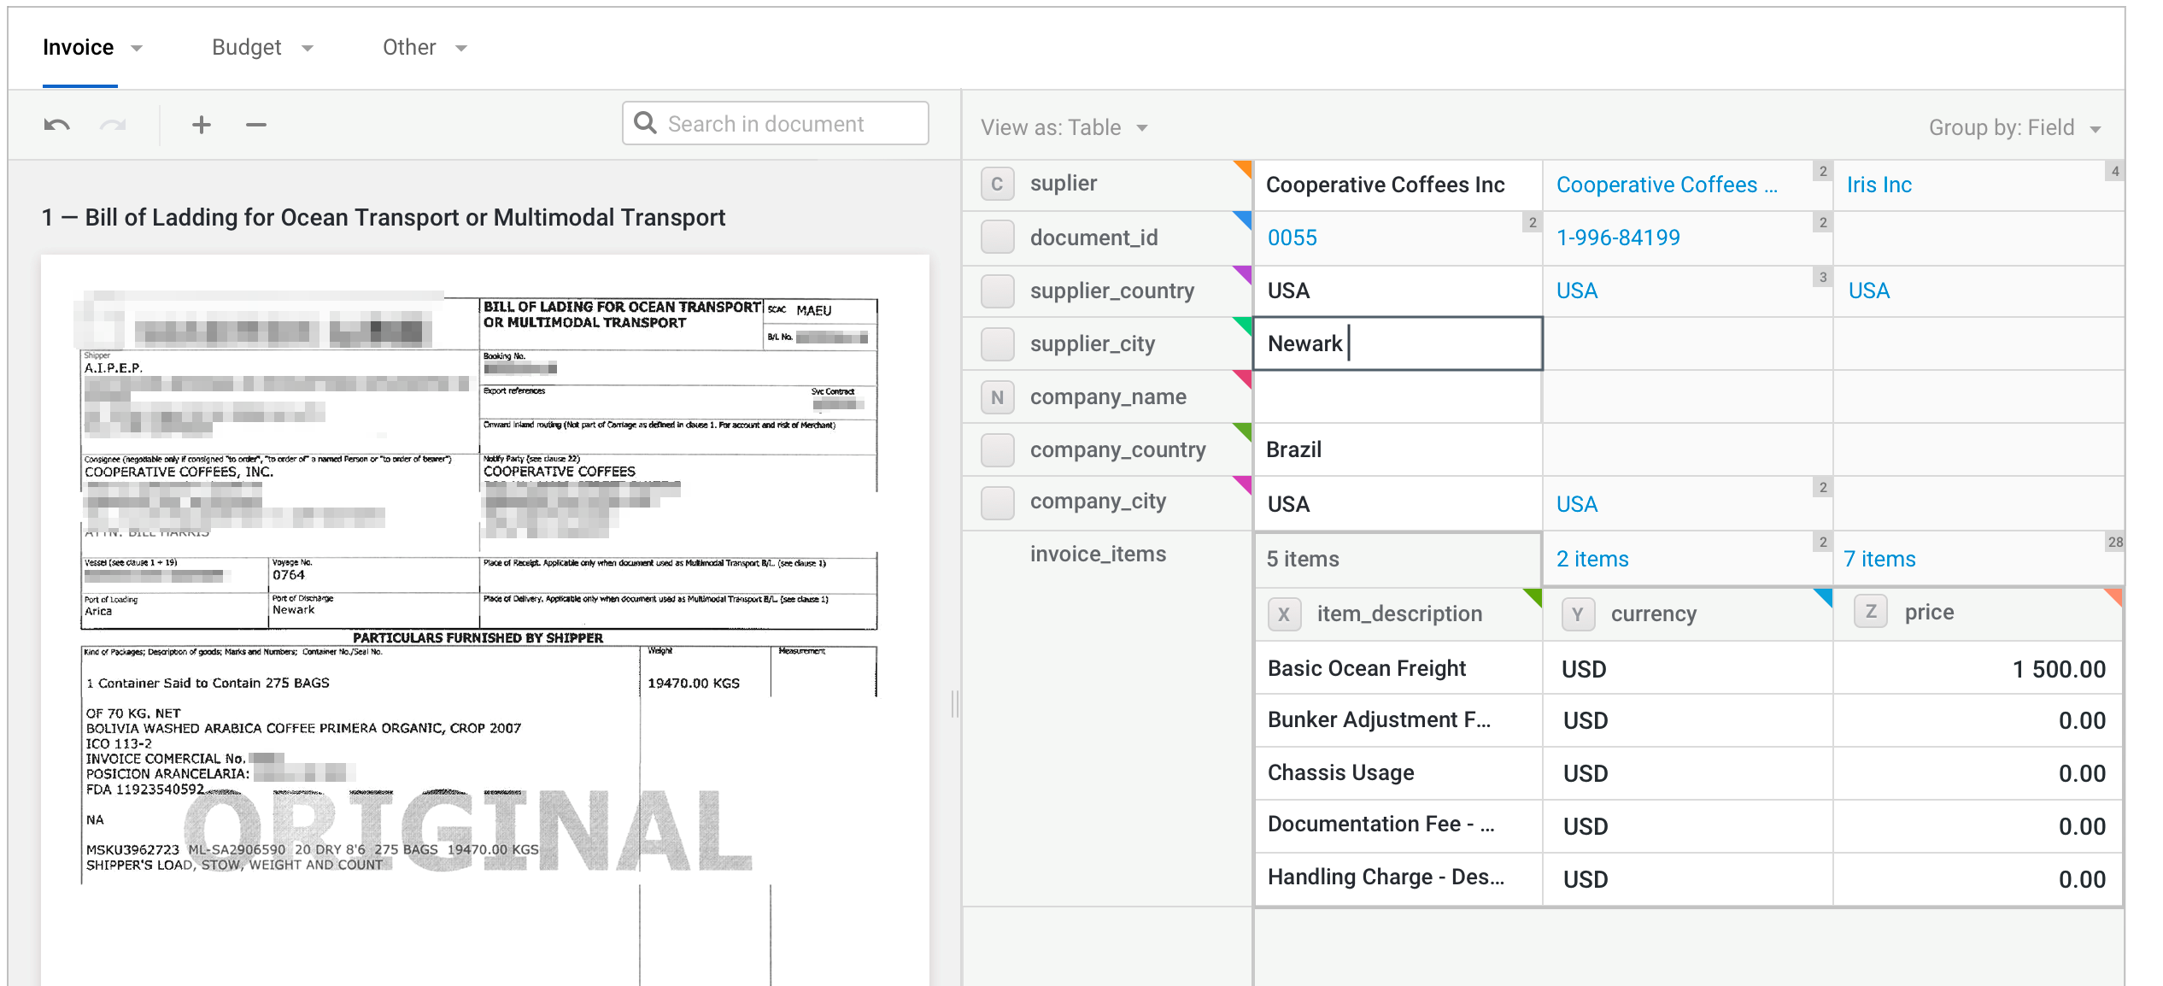Check the supplier_country field checkbox
This screenshot has height=986, width=2163.
[997, 291]
